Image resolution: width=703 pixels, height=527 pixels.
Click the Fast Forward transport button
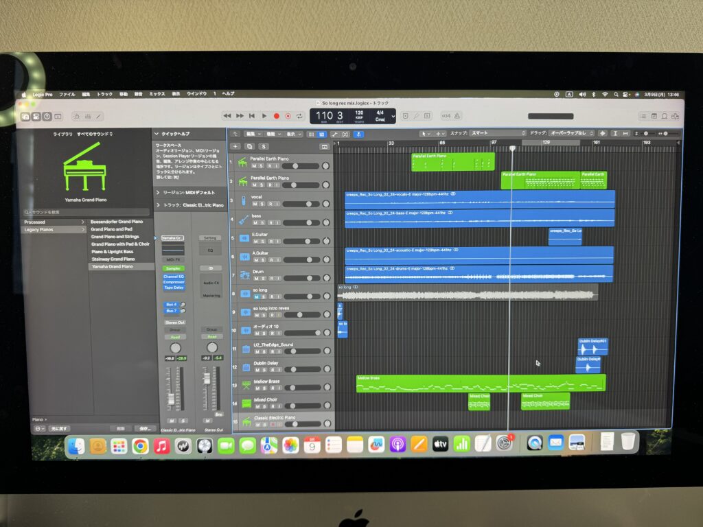(x=240, y=116)
